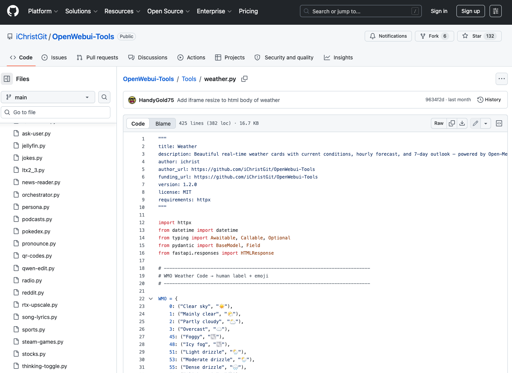The width and height of the screenshot is (512, 373).
Task: Focus the Go to file input
Action: [56, 112]
